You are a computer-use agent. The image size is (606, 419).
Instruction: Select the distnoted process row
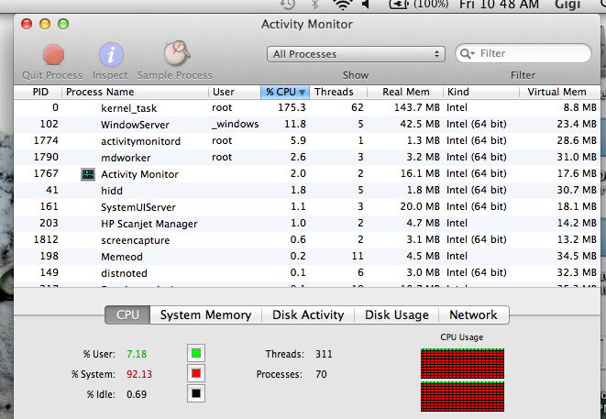307,273
